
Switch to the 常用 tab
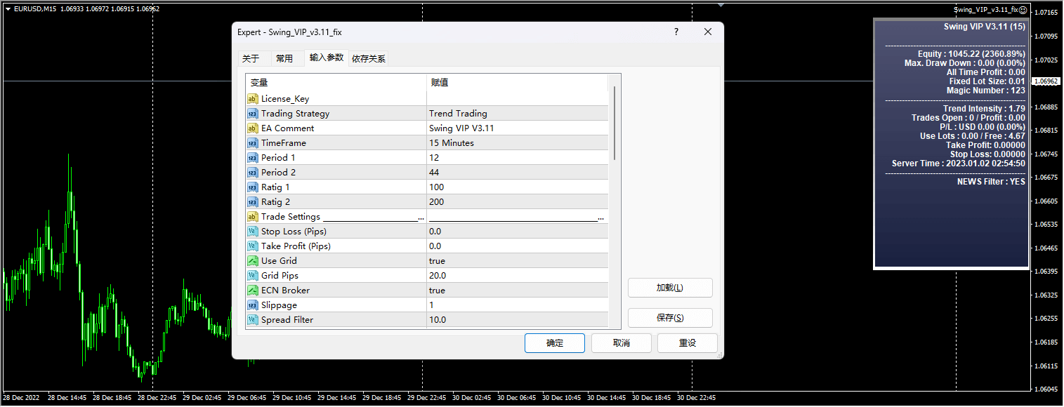(x=287, y=58)
